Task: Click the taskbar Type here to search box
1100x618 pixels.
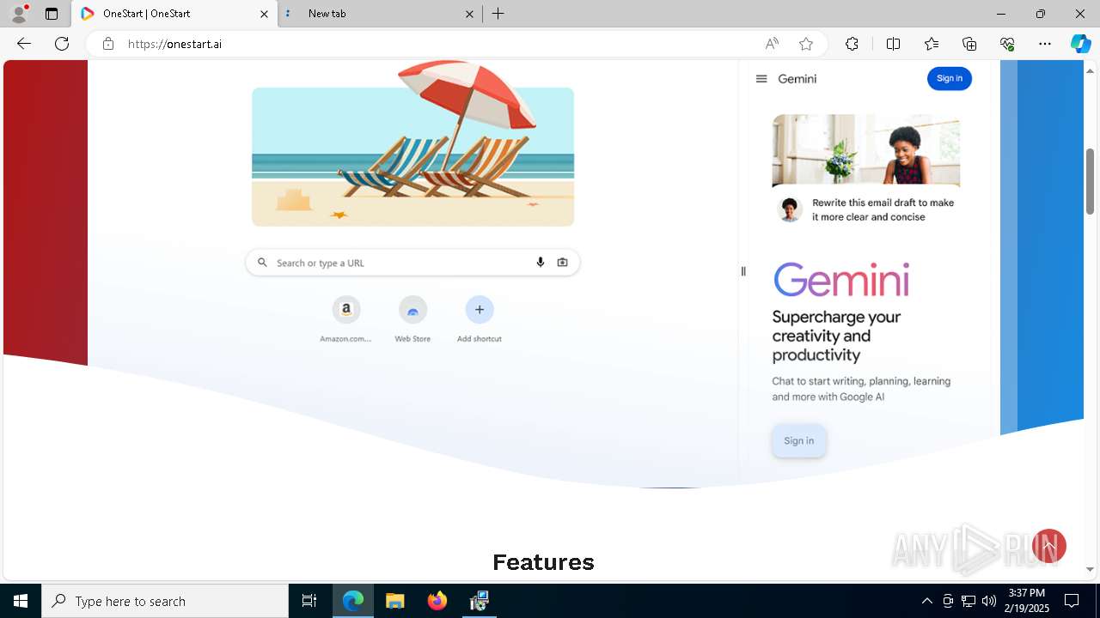Action: 165,601
